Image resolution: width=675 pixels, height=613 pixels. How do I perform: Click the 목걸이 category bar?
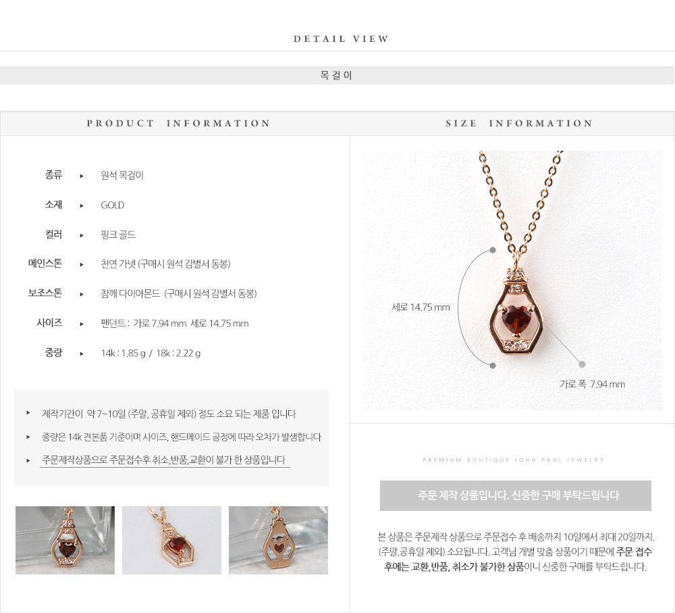click(x=337, y=76)
